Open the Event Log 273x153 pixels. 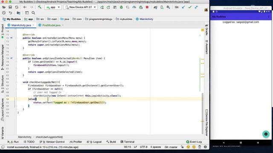194,142
